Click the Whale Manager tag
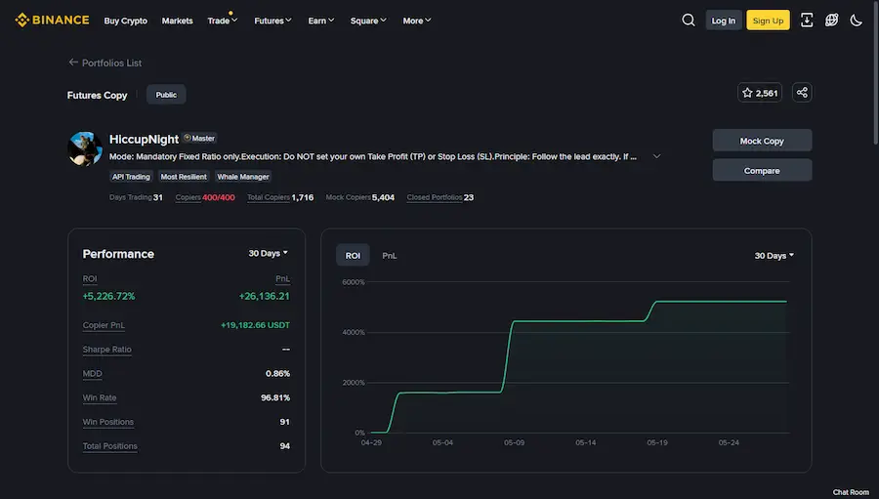Screen dimensions: 879x499 [x=243, y=177]
